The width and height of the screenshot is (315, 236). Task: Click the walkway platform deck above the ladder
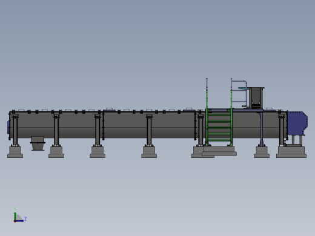235,110
